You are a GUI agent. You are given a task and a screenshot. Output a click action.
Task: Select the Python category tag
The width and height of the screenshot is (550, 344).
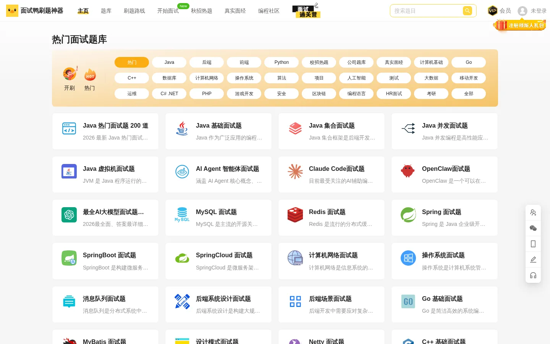point(281,62)
